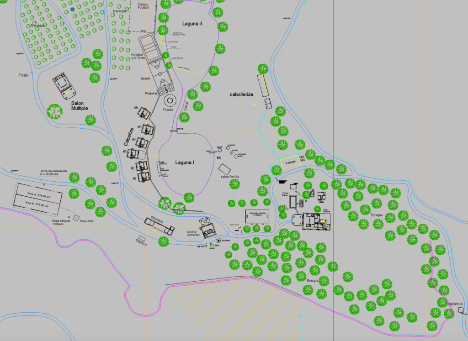Select the Cocina Comedor building drawing
The height and width of the screenshot is (341, 468).
point(207,226)
